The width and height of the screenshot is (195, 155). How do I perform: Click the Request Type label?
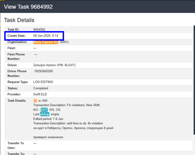18,82
